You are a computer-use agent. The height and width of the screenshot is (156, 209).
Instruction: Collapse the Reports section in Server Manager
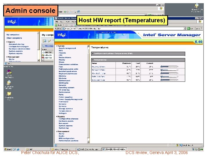57,116
